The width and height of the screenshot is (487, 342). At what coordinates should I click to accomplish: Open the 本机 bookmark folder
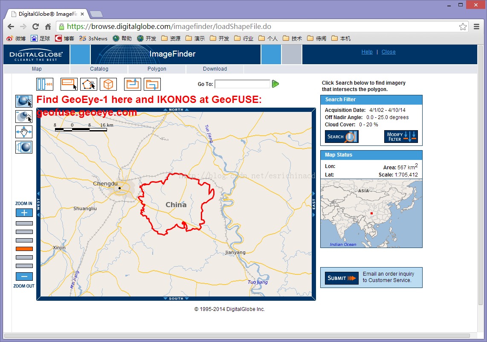tap(341, 38)
